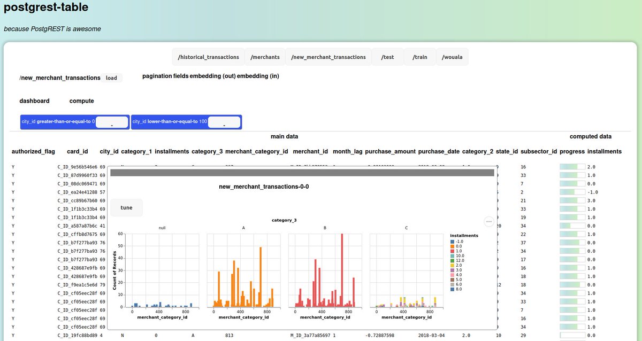Open the chart actions ellipsis menu
Screen dimensions: 642x341
[488, 221]
